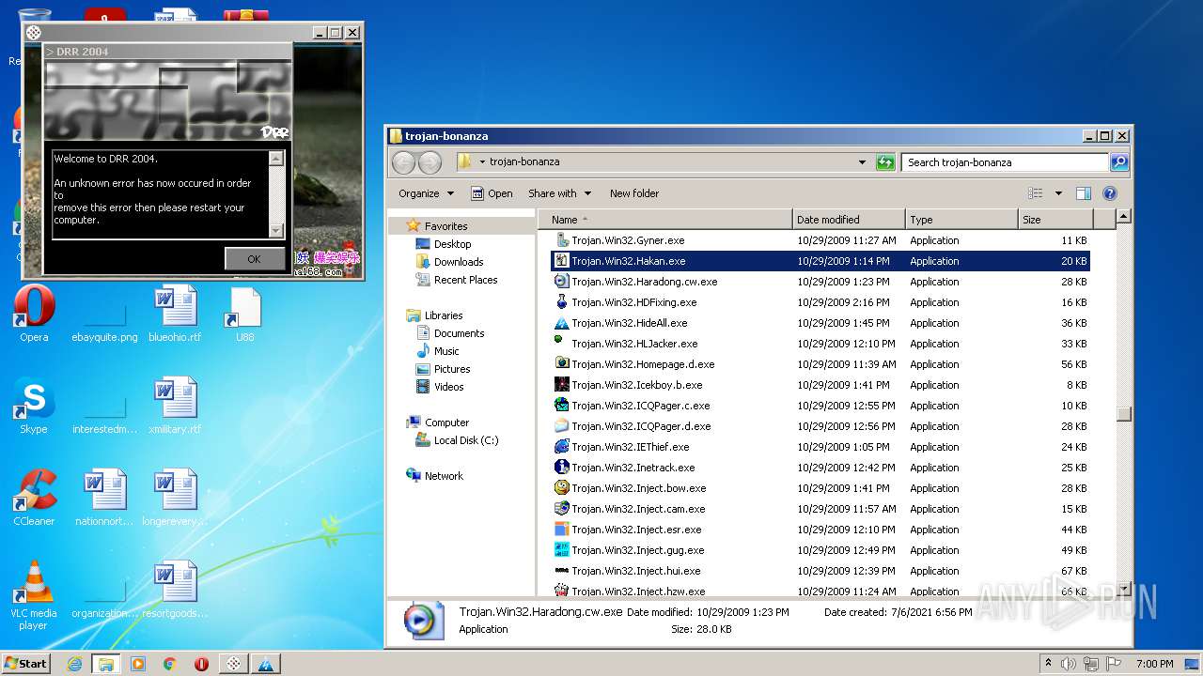1203x676 pixels.
Task: Click the search magnifier button in Explorer
Action: pos(1118,162)
